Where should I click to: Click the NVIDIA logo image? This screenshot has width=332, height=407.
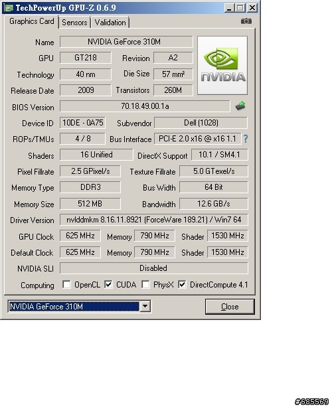coord(222,66)
